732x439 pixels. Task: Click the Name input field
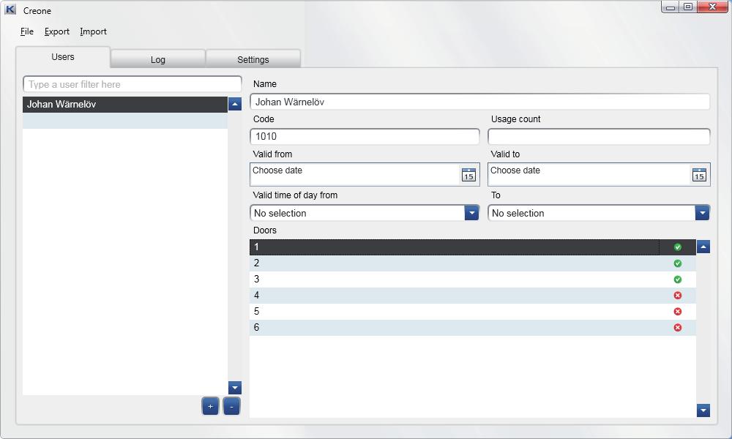point(480,102)
